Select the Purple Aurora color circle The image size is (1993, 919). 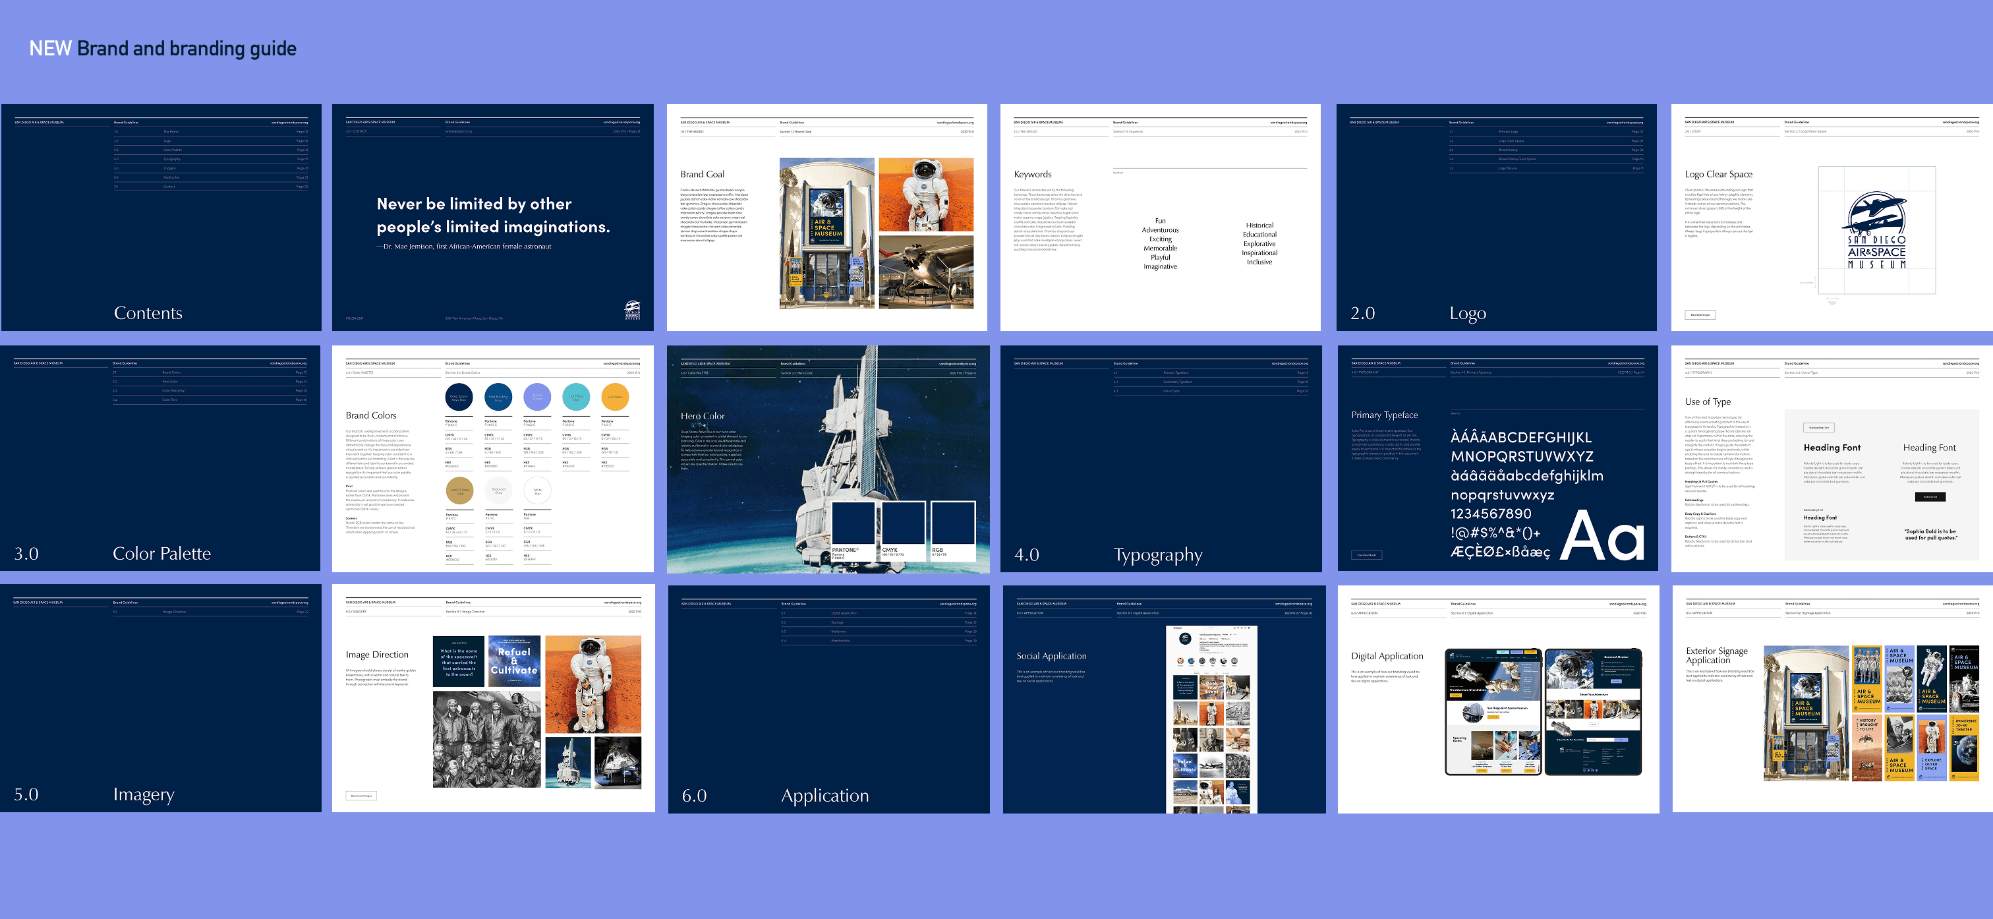[537, 397]
